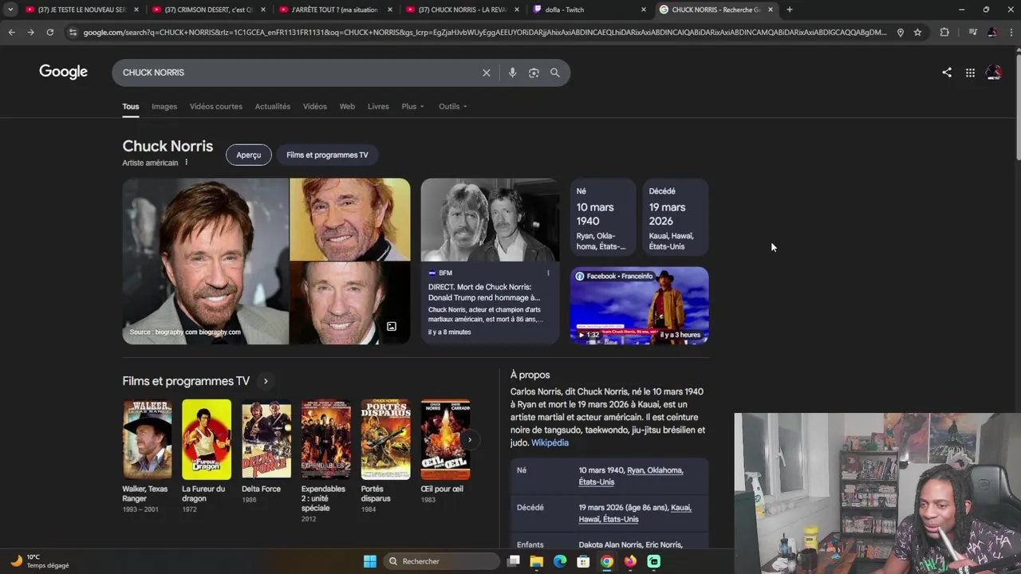Image resolution: width=1021 pixels, height=574 pixels.
Task: Open the browser extensions puzzle icon
Action: click(944, 33)
